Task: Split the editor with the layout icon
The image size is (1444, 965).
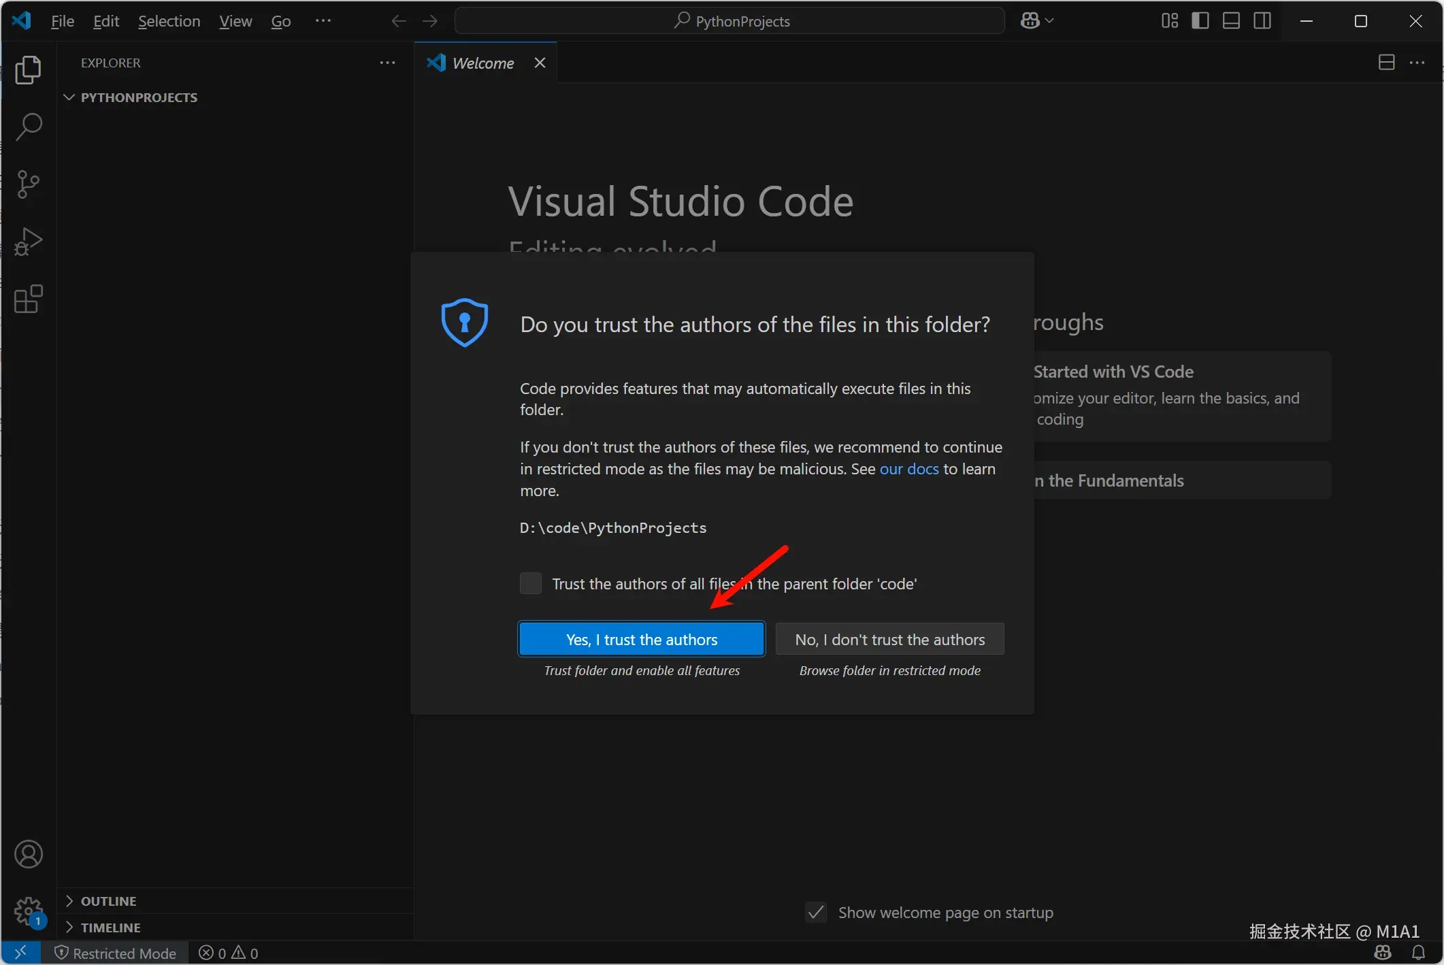Action: (1387, 63)
